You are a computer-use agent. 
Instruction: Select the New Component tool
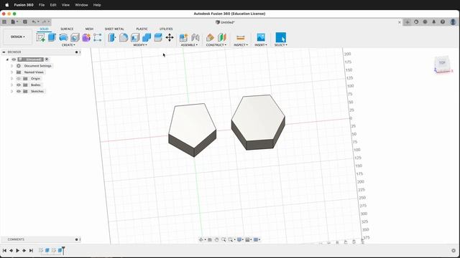point(184,37)
